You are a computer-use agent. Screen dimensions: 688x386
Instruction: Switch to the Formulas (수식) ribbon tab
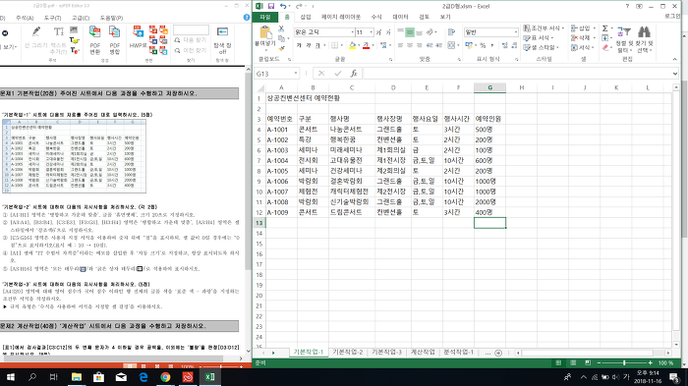tap(376, 17)
